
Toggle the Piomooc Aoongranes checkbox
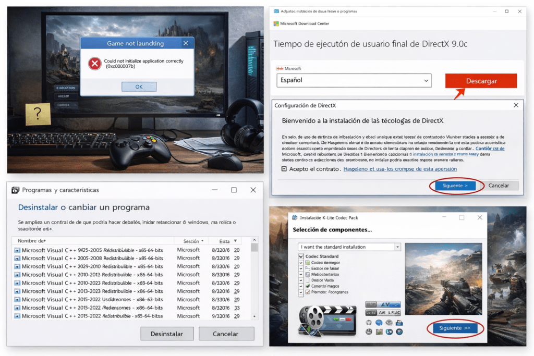[308, 292]
